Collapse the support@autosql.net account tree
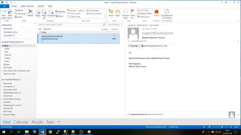 (x=2, y=42)
